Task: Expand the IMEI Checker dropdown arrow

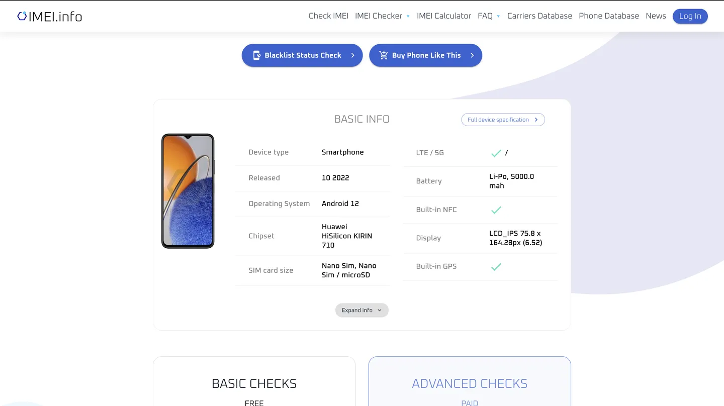Action: click(408, 16)
